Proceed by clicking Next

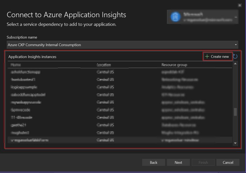(x=178, y=162)
